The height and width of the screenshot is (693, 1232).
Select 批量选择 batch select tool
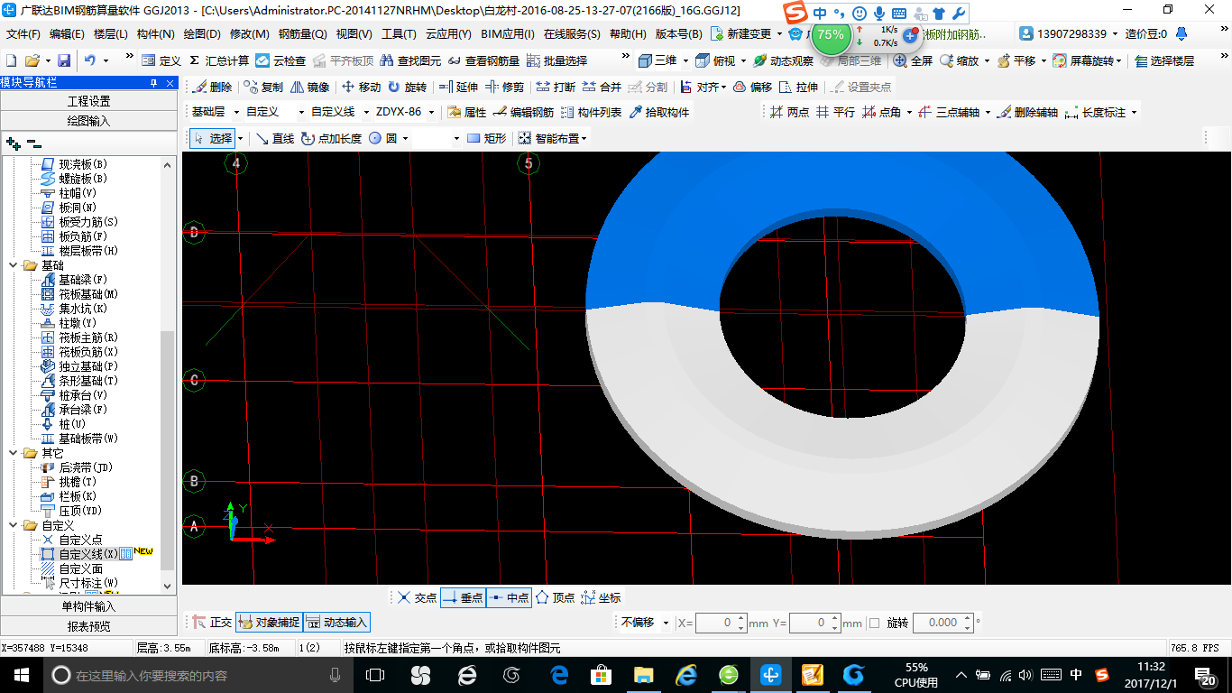(x=556, y=60)
